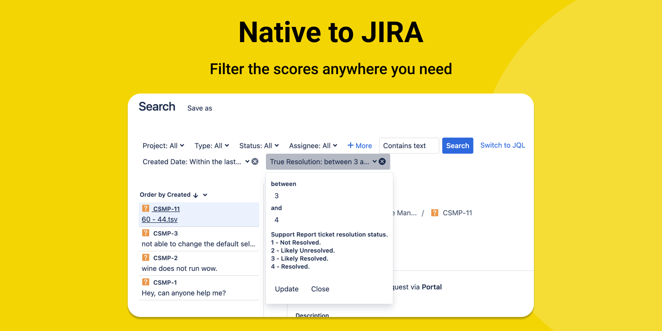662x331 pixels.
Task: Click the CSMP-11 issue type icon in list
Action: tap(146, 208)
